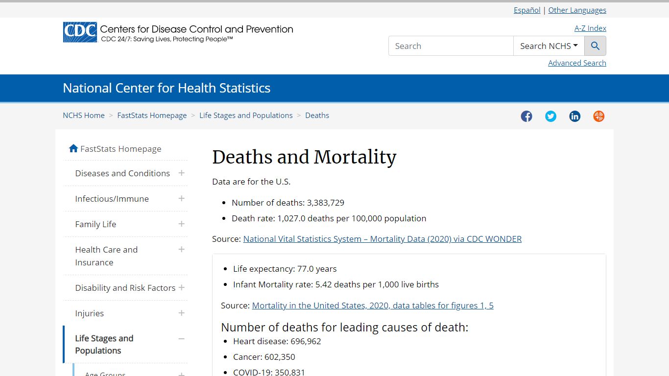Click the Deaths breadcrumb
669x376 pixels.
[317, 116]
